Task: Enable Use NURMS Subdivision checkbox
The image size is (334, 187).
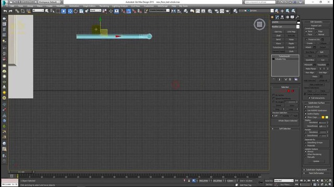Action: coord(306,111)
